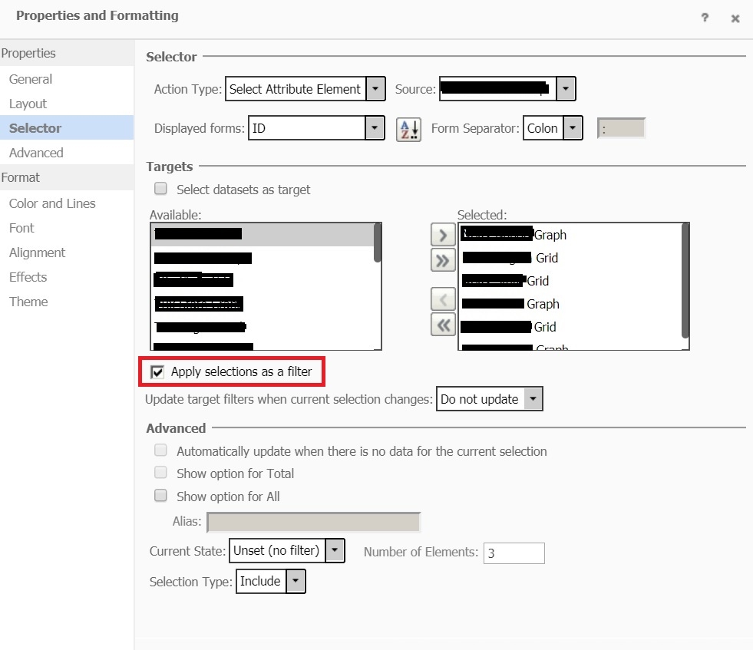Remove all items with double left arrow
Screen dimensions: 753x650
click(x=443, y=325)
